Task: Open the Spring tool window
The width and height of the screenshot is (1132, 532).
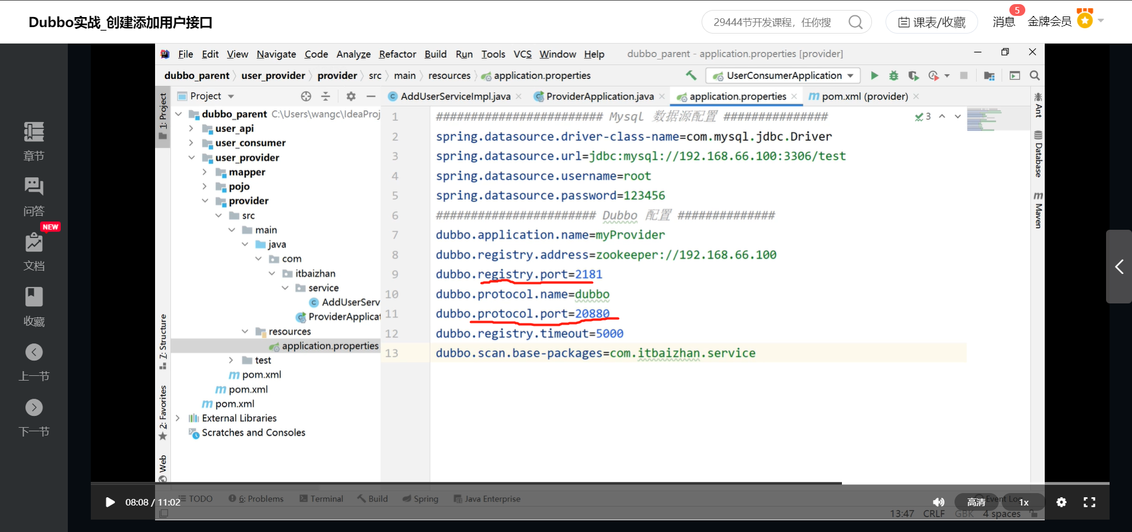Action: tap(420, 498)
